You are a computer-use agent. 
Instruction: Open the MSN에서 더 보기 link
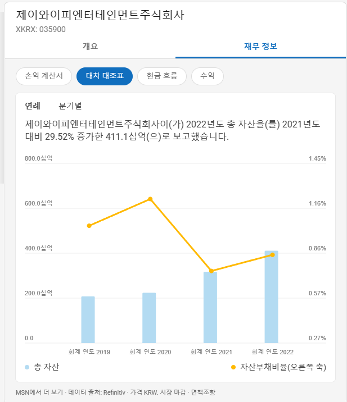[39, 392]
